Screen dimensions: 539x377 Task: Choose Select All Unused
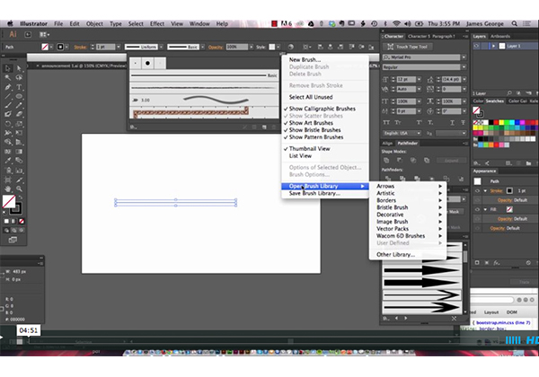click(x=311, y=97)
